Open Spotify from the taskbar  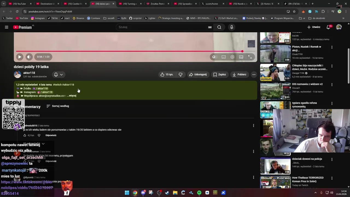(x=199, y=193)
